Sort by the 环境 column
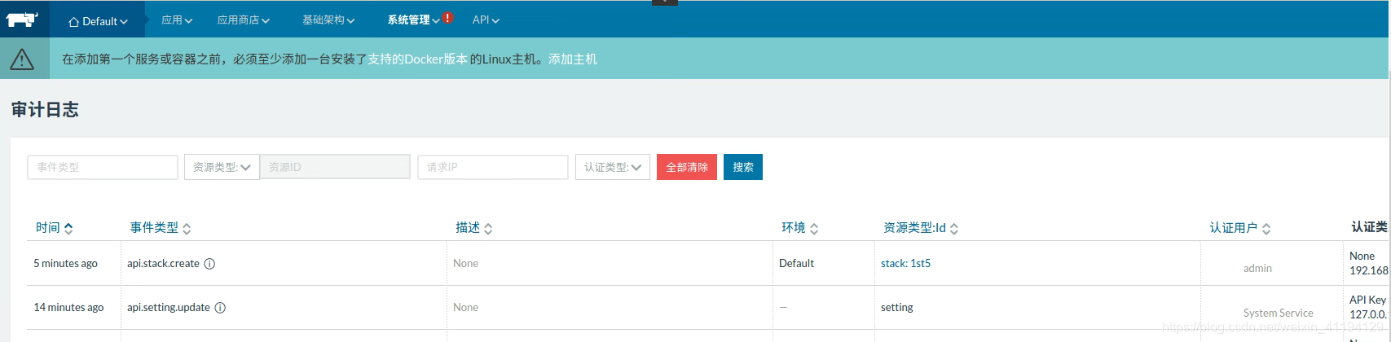This screenshot has width=1391, height=342. coord(800,228)
